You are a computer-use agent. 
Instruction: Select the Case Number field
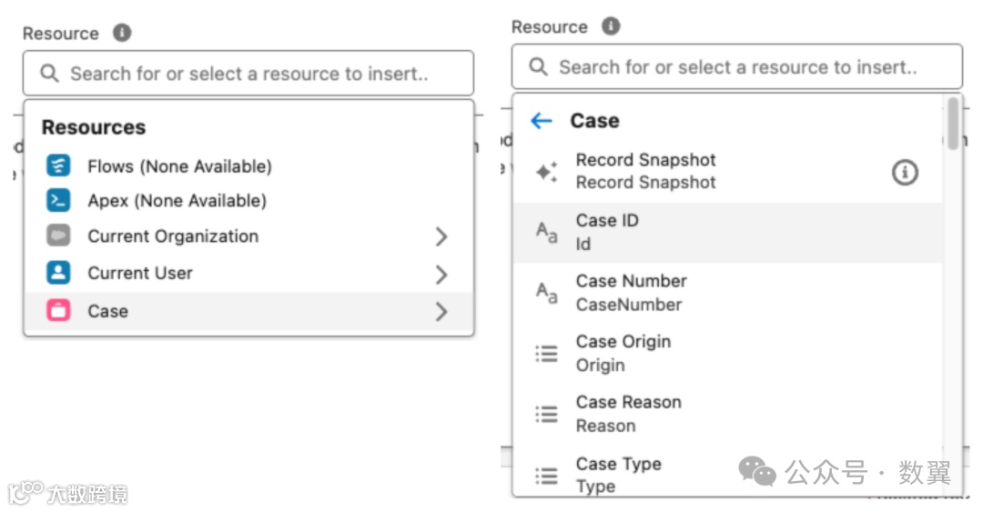[631, 293]
